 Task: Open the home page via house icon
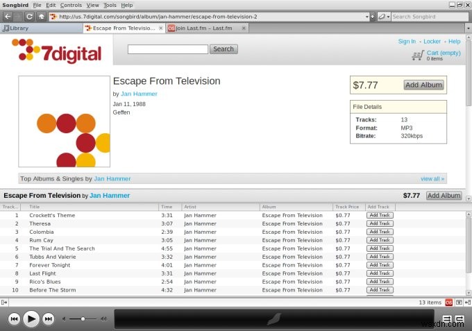coord(41,17)
